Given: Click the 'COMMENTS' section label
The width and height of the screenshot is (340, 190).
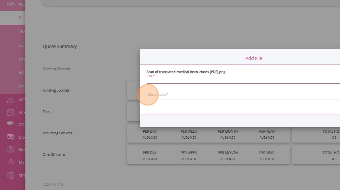Looking at the screenshot, I should pos(53,184).
